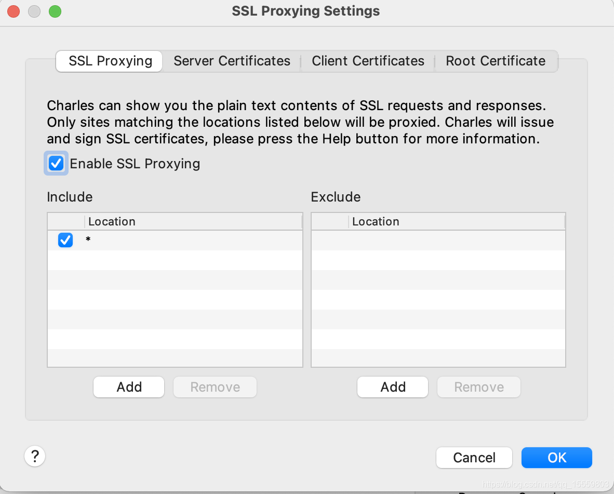Open the Client Certificates tab

tap(368, 61)
